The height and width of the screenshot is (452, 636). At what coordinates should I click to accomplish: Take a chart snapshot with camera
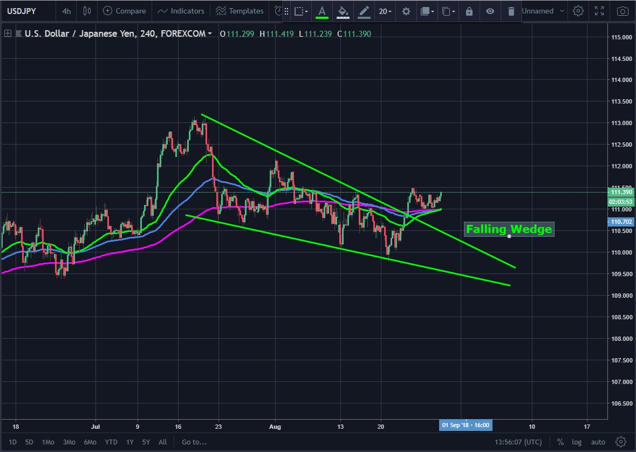tap(623, 11)
